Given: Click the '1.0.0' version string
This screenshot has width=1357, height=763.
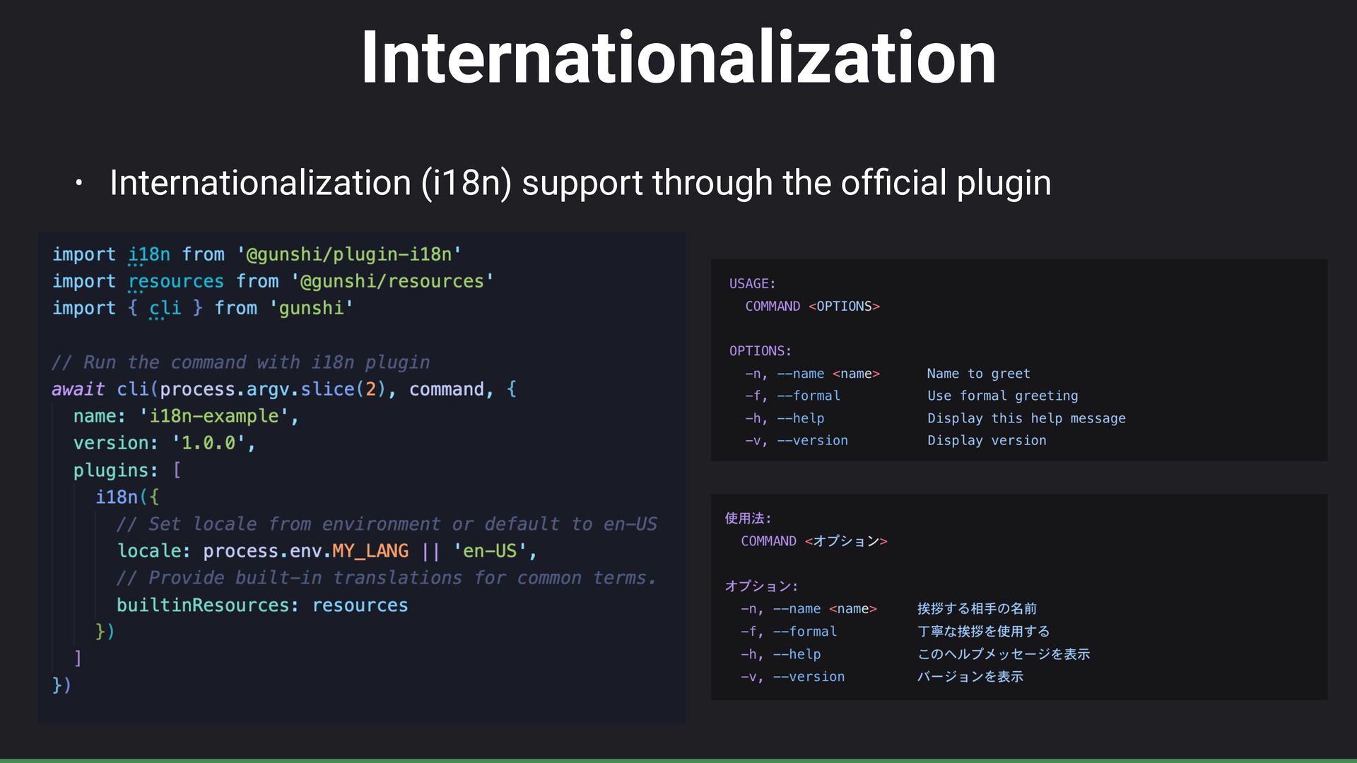Looking at the screenshot, I should (x=208, y=443).
